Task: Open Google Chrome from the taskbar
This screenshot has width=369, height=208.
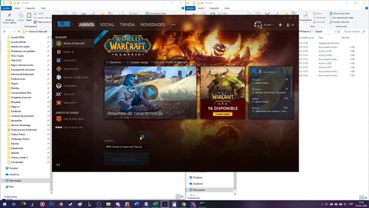Action: (x=183, y=204)
